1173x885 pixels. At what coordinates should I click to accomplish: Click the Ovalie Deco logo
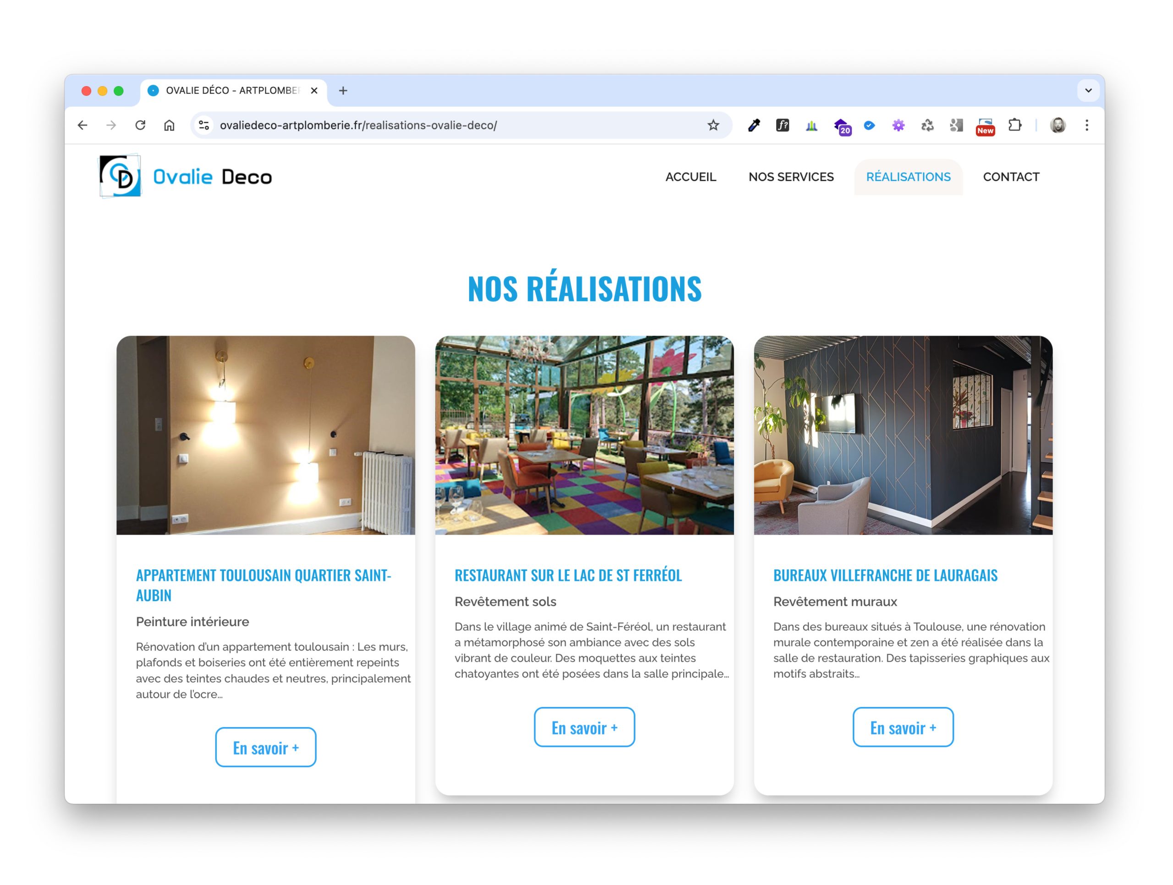(186, 176)
